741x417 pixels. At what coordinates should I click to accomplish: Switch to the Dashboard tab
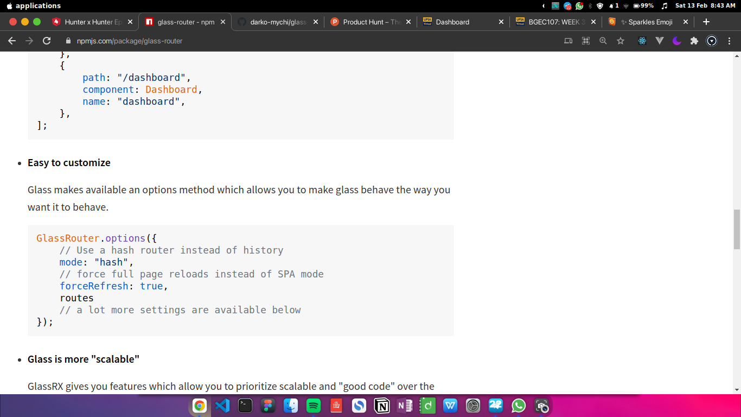pyautogui.click(x=463, y=22)
